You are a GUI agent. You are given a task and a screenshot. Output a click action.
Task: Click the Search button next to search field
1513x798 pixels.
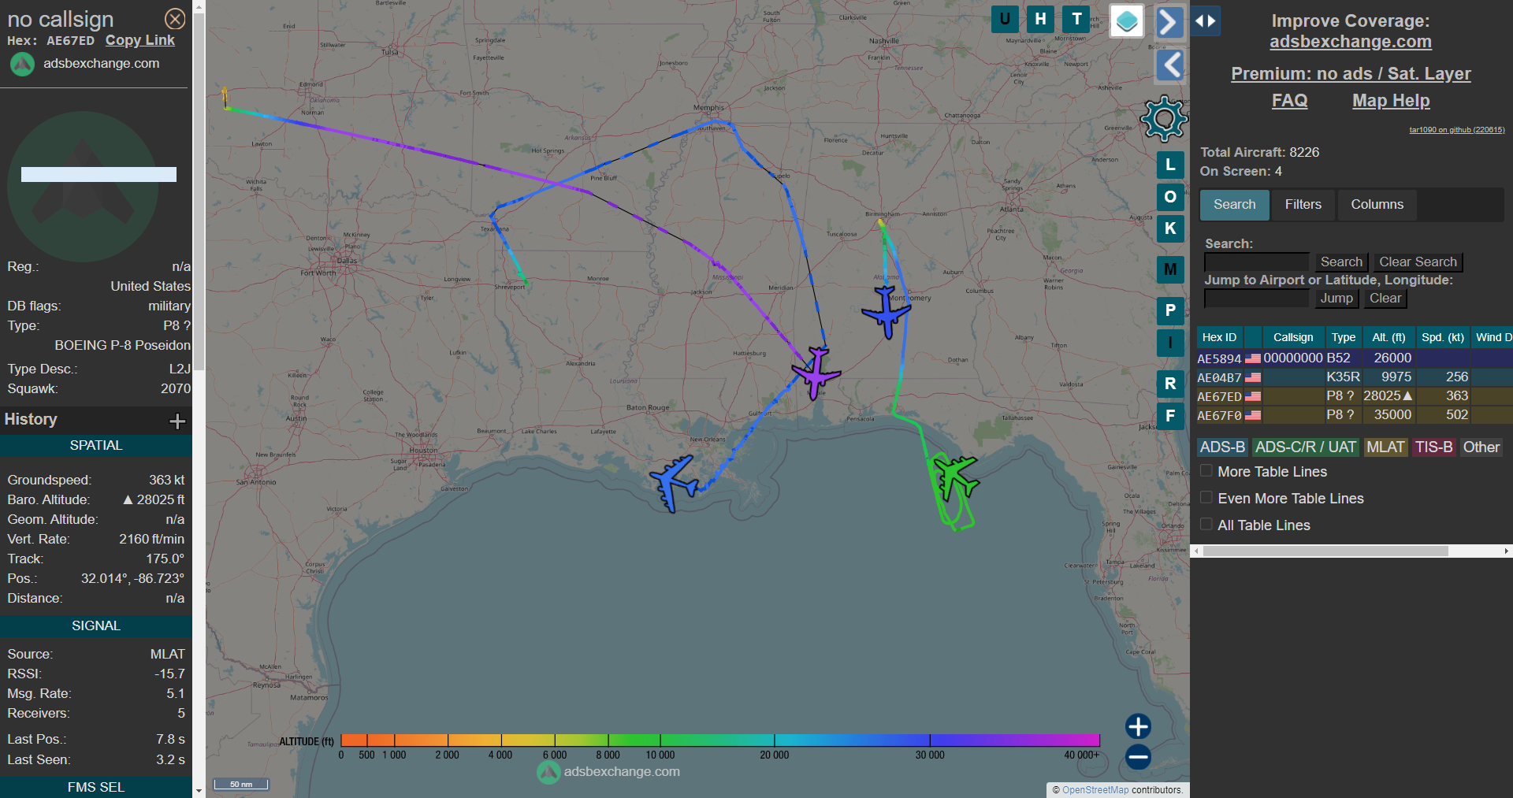pyautogui.click(x=1341, y=262)
